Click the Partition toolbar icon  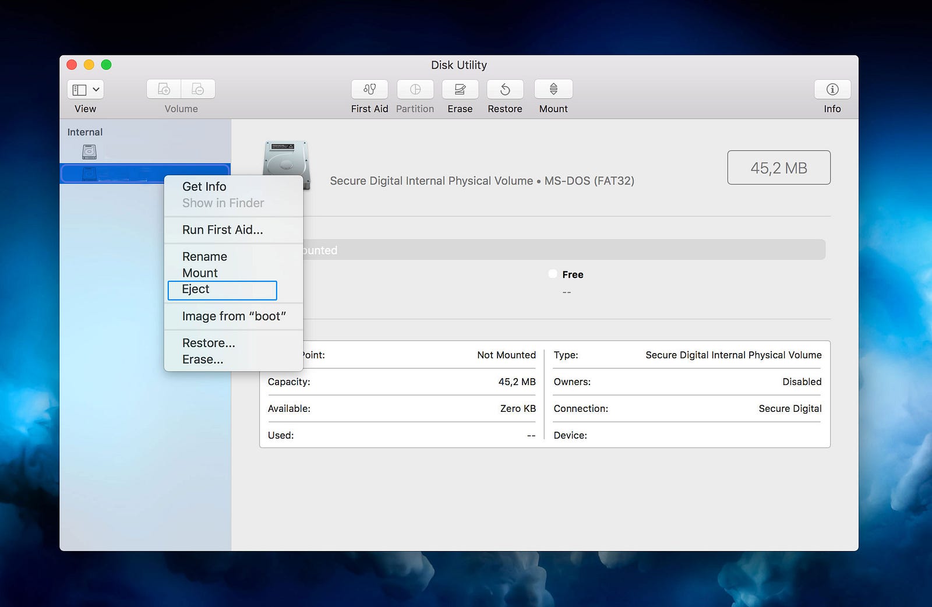415,89
